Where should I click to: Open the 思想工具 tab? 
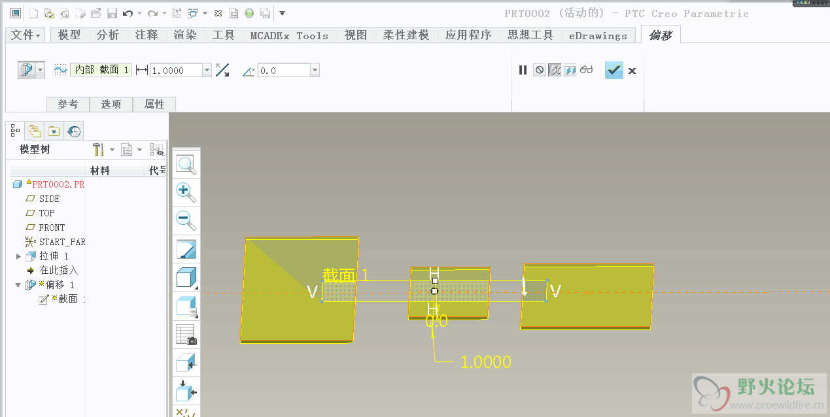coord(530,35)
